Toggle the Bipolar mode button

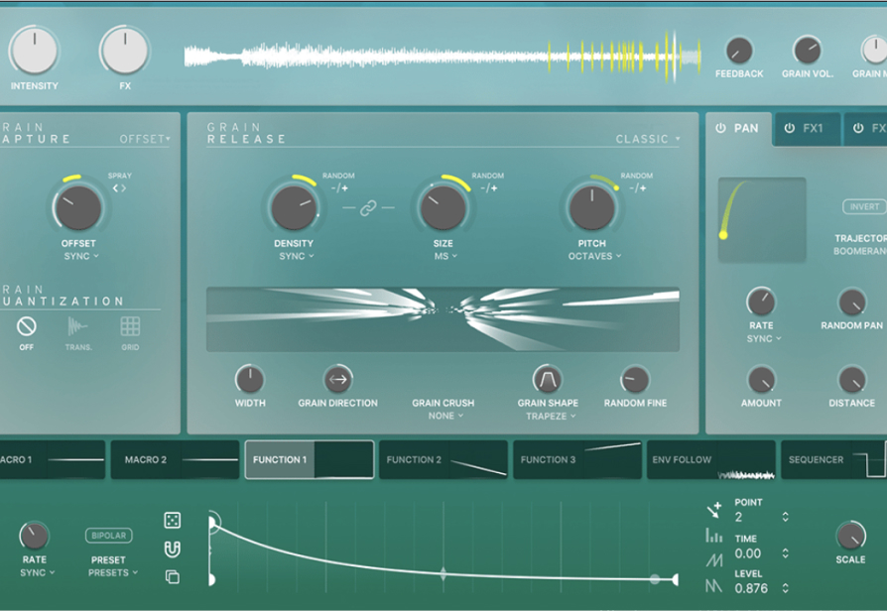tap(109, 536)
